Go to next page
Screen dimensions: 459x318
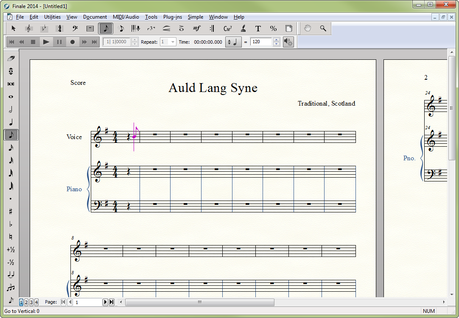coord(105,302)
